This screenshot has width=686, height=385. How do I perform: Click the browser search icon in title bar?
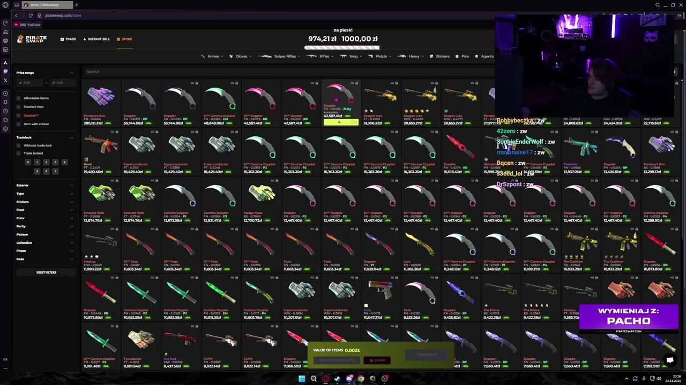point(658,5)
